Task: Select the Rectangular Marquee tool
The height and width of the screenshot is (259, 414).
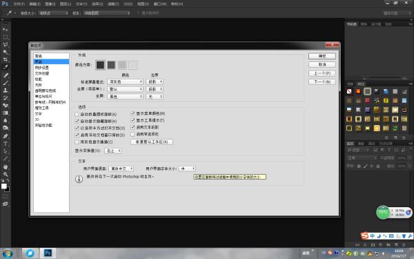Action: pos(6,37)
